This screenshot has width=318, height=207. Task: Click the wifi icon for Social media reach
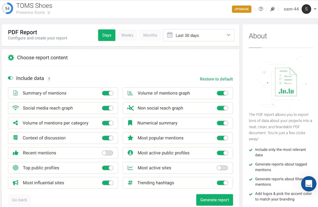[15, 108]
